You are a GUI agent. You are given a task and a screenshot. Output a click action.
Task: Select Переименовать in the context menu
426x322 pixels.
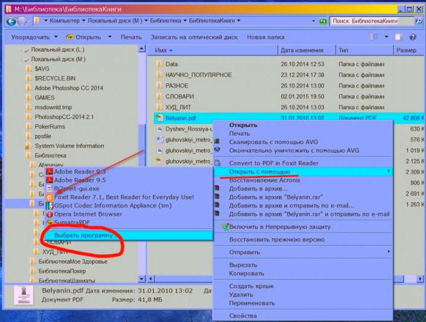coord(252,303)
